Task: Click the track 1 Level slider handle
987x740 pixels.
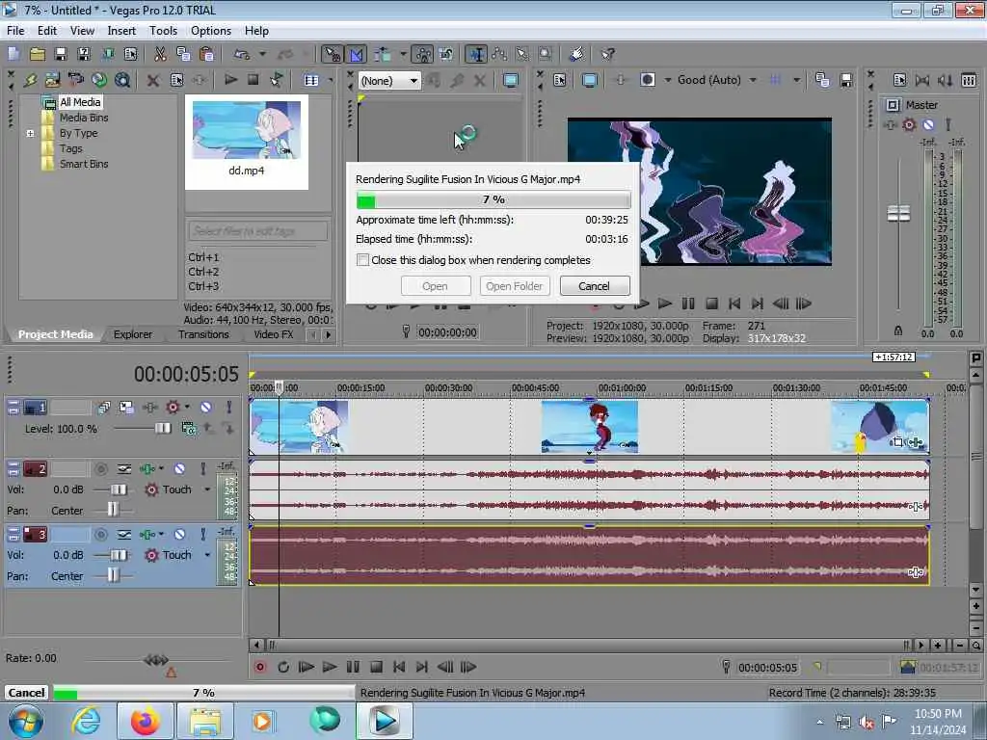Action: point(162,429)
